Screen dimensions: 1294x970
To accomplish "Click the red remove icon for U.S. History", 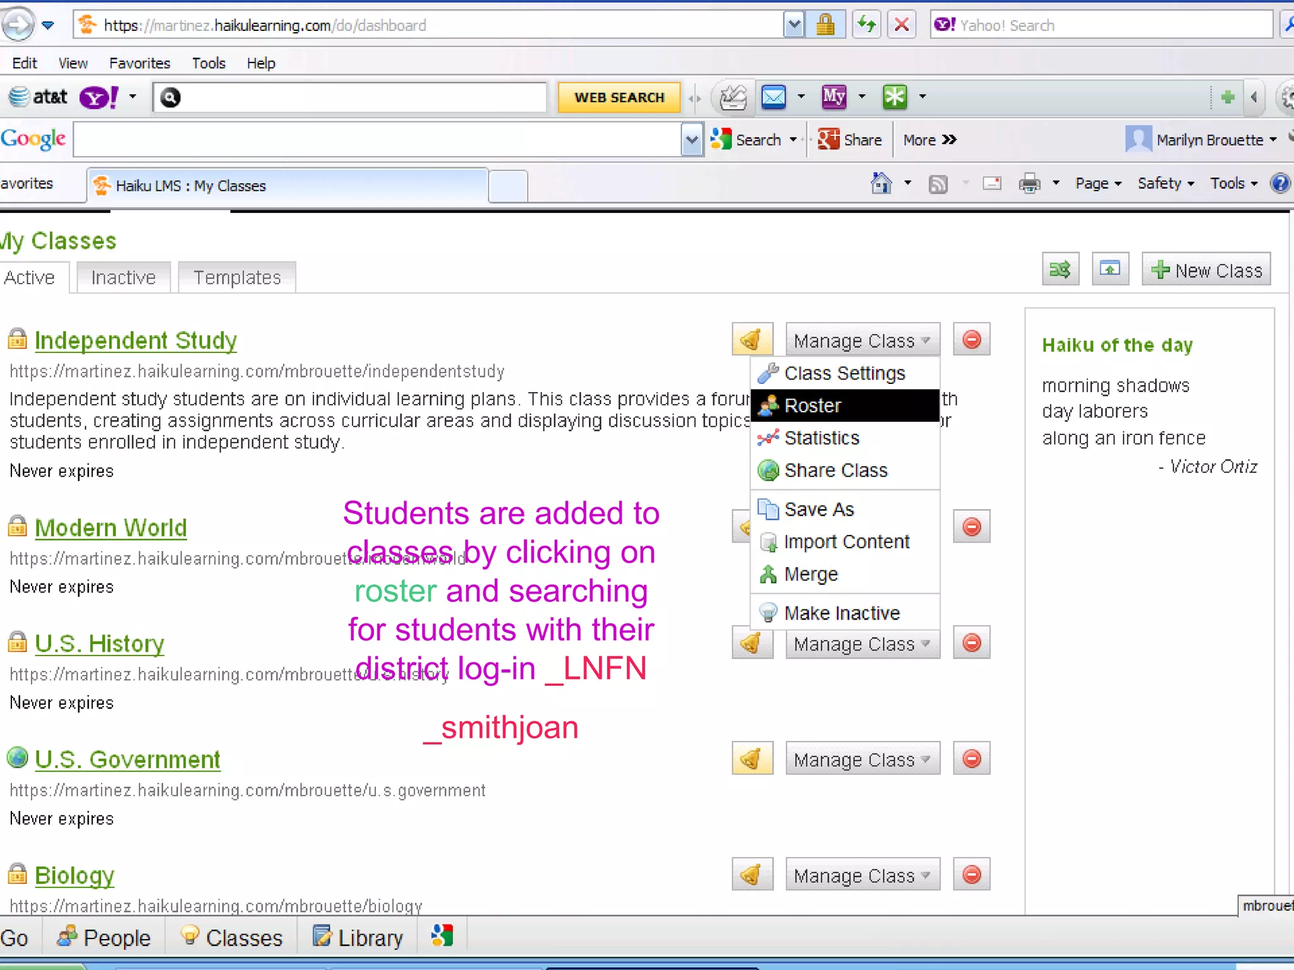I will tap(971, 643).
